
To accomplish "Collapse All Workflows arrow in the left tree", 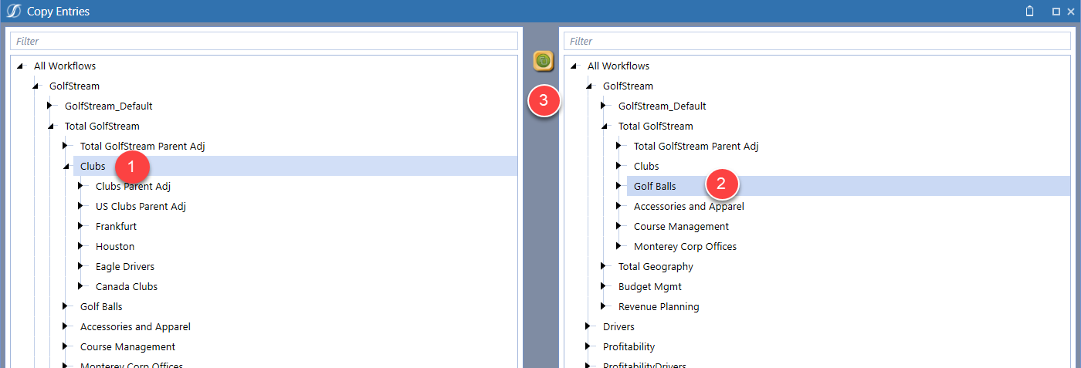I will tap(19, 66).
